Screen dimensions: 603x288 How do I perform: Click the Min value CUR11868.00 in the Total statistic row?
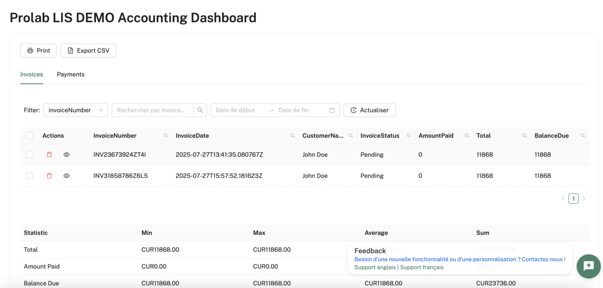(x=160, y=250)
